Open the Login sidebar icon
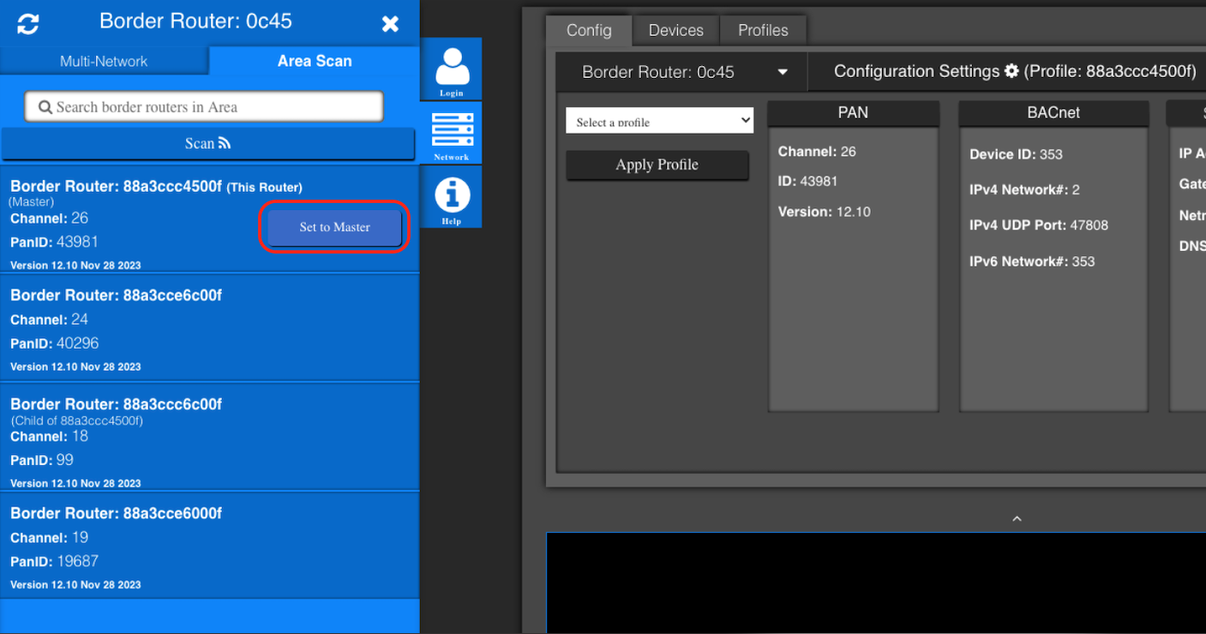This screenshot has height=634, width=1206. tap(451, 69)
